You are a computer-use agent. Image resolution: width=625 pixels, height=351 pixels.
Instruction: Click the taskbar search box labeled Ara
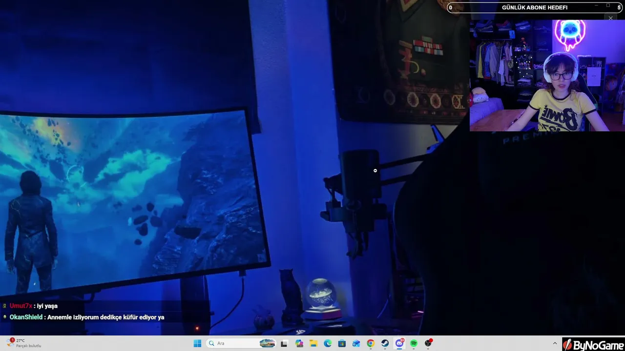point(241,343)
